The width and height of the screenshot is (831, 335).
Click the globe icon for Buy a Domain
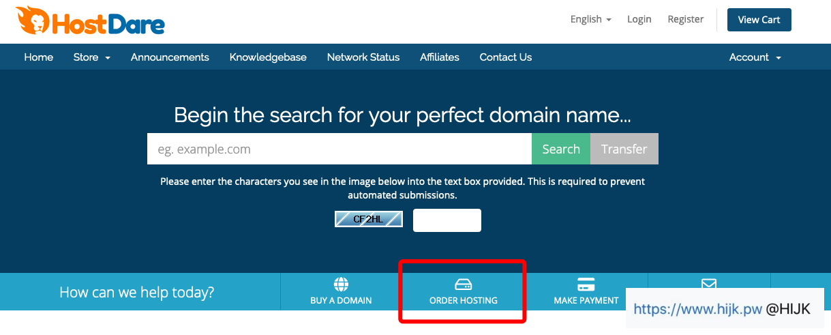(341, 284)
